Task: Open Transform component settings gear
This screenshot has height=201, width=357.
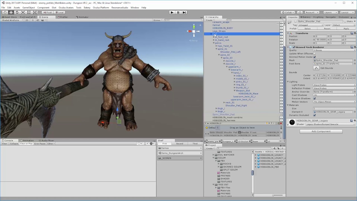Action: pos(355,33)
